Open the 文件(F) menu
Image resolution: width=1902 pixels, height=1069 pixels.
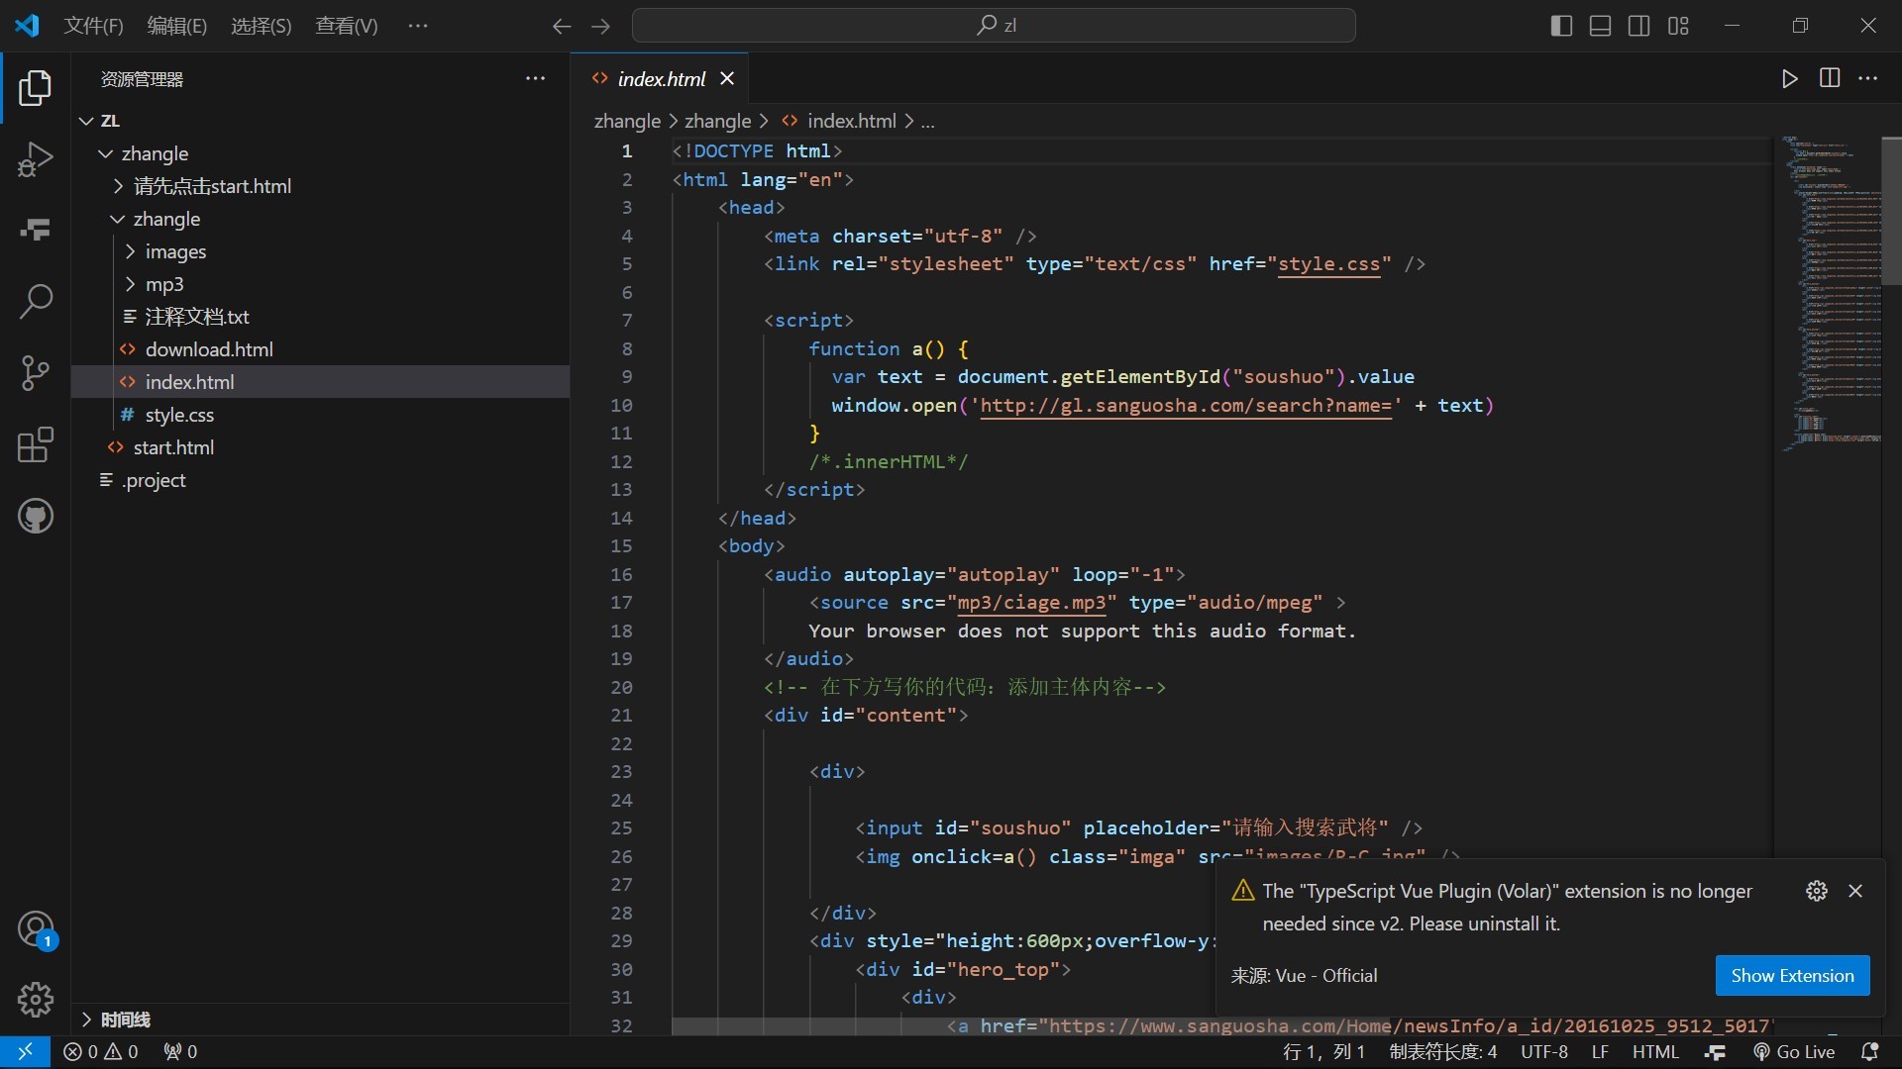[x=93, y=26]
